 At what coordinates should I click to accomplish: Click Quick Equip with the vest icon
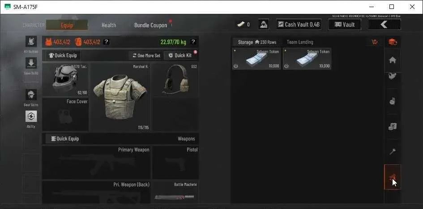63,55
